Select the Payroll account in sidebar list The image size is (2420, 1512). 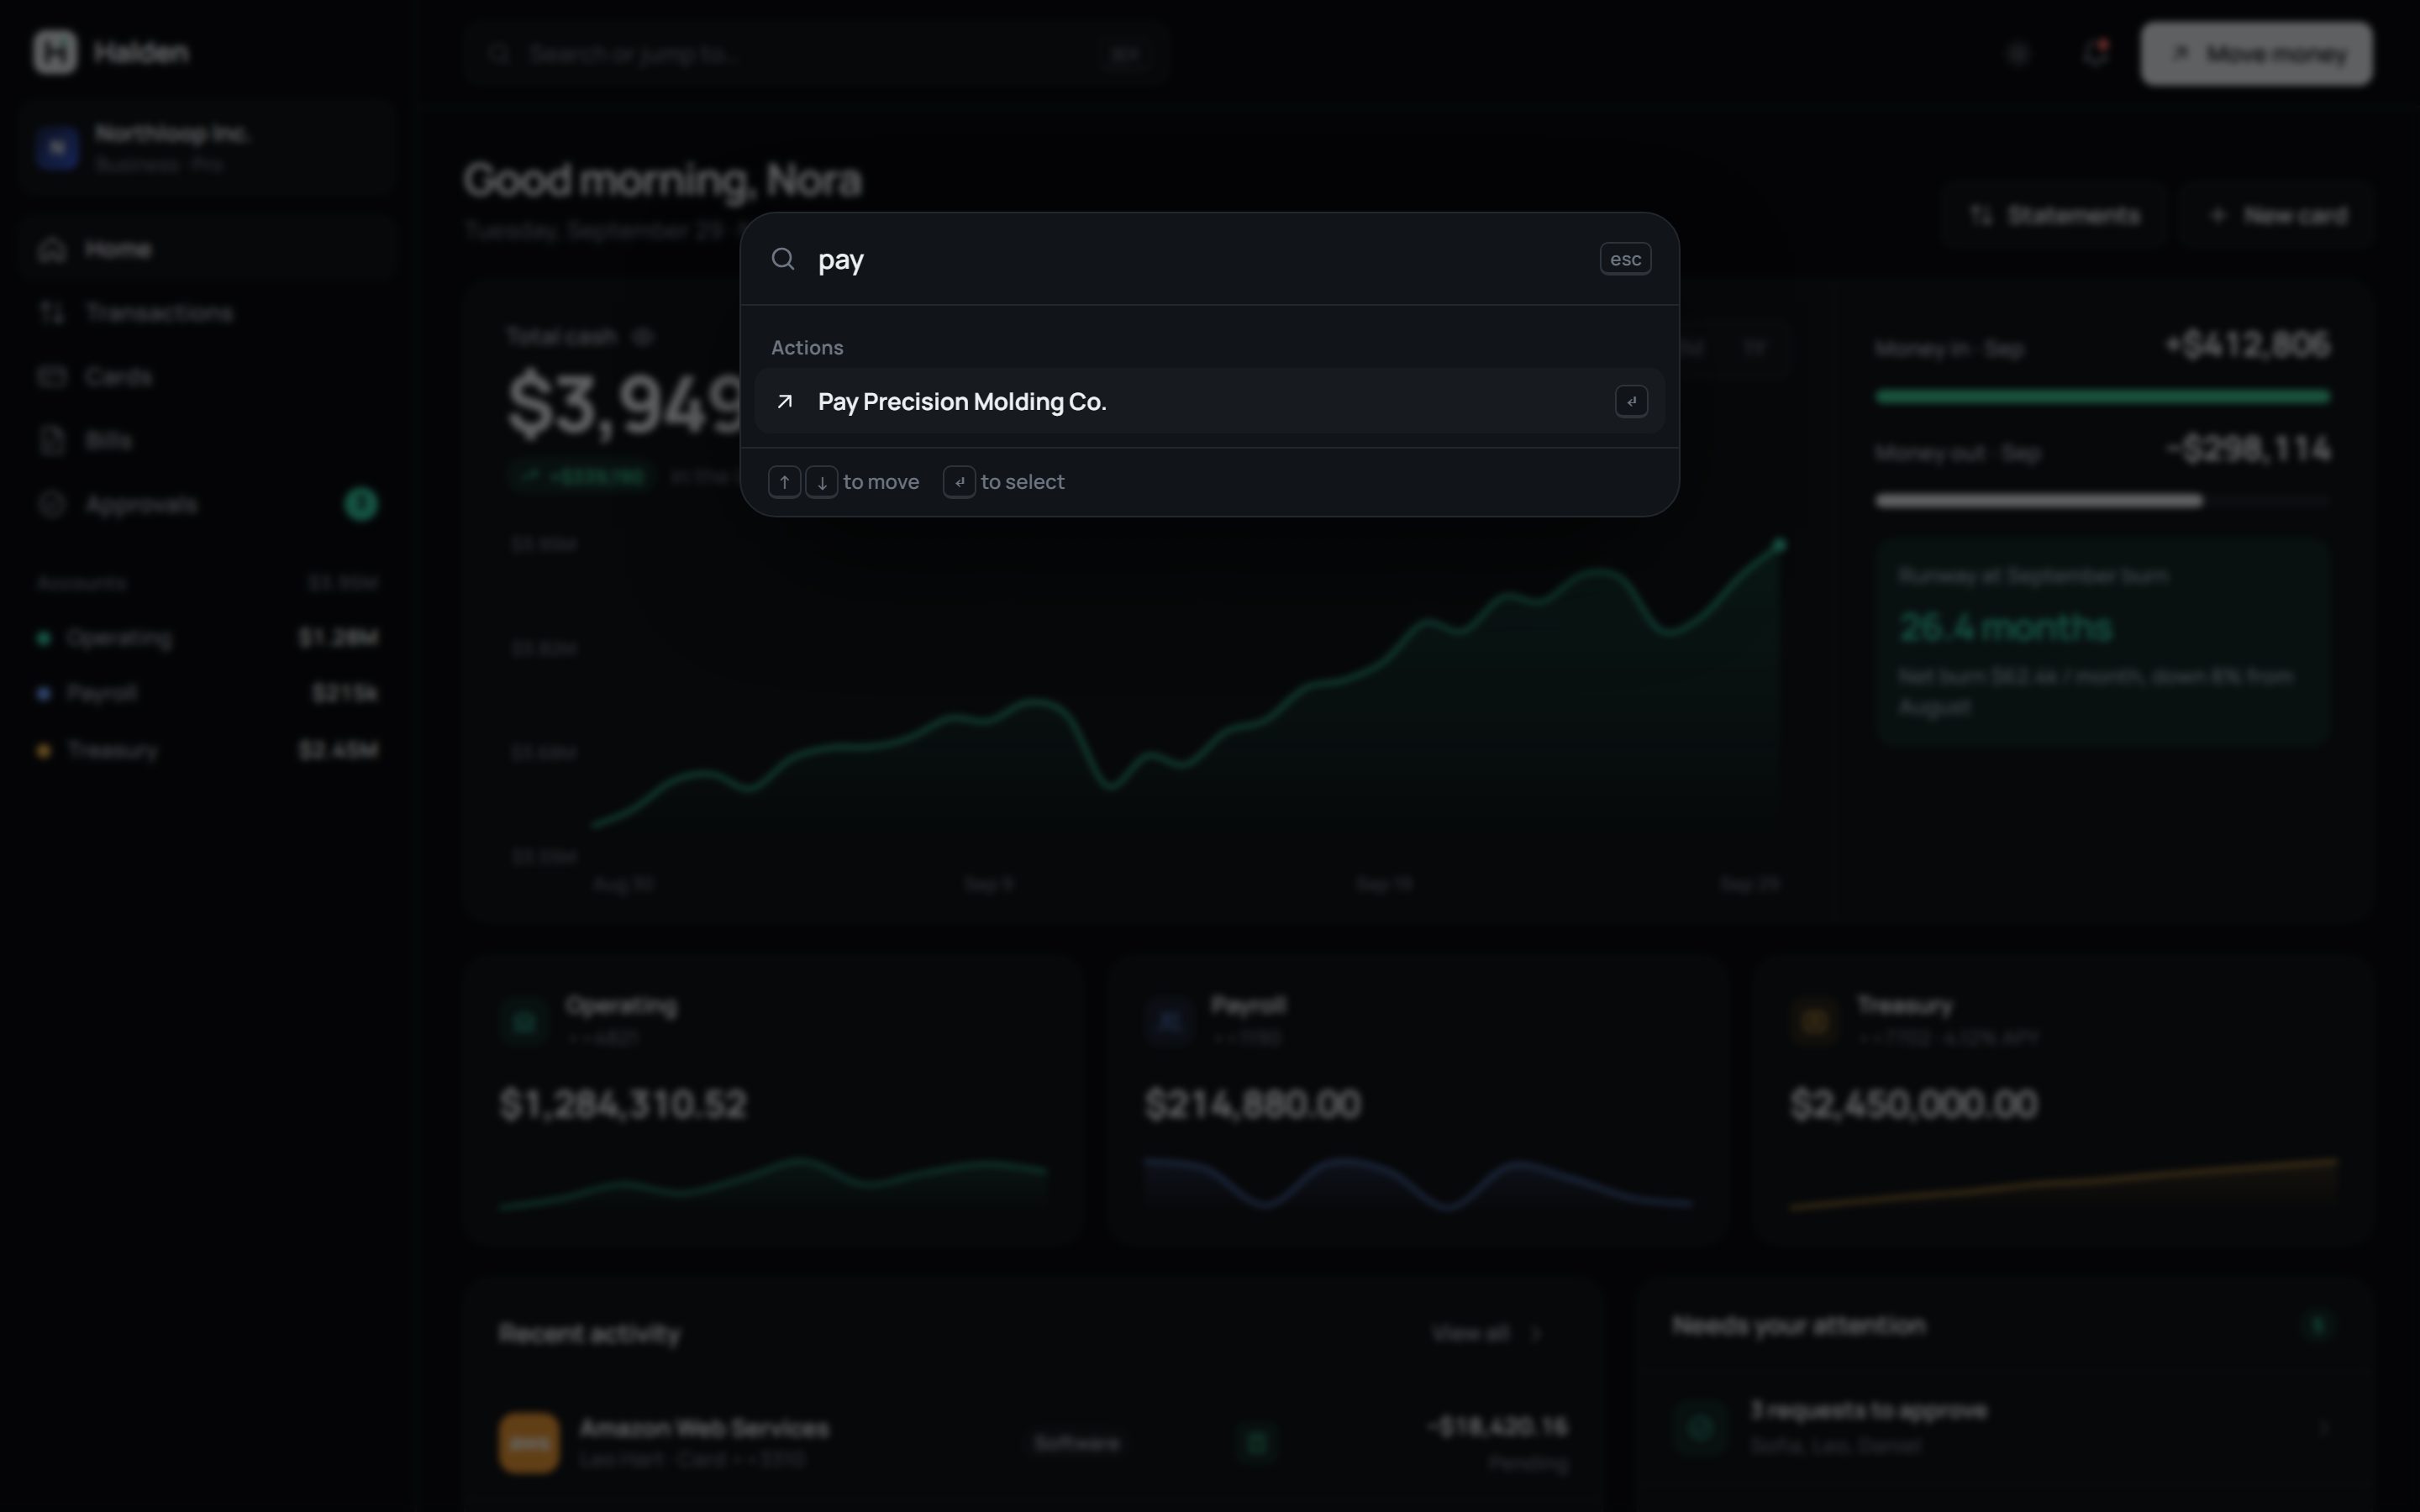click(208, 693)
